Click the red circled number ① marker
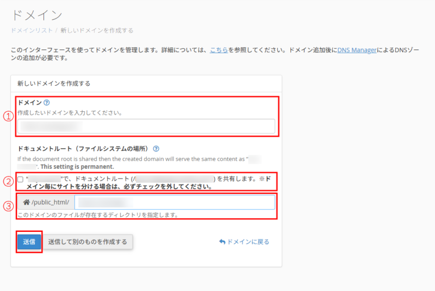Screen dimensions: 435x291 pos(7,116)
